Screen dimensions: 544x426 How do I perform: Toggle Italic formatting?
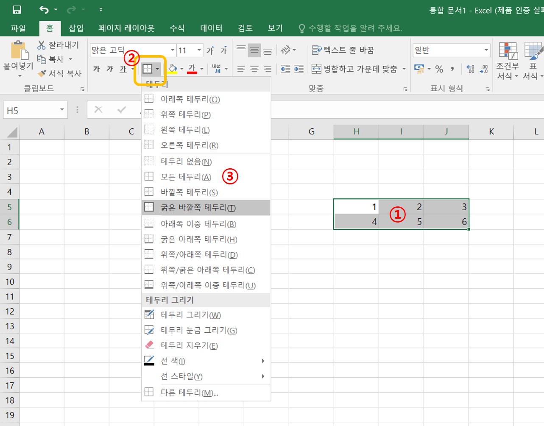tap(110, 69)
